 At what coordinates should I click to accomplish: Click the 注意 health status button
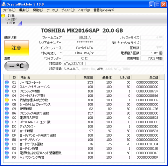coord(16,48)
